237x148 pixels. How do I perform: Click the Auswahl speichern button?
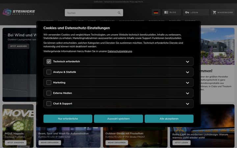pos(118,119)
